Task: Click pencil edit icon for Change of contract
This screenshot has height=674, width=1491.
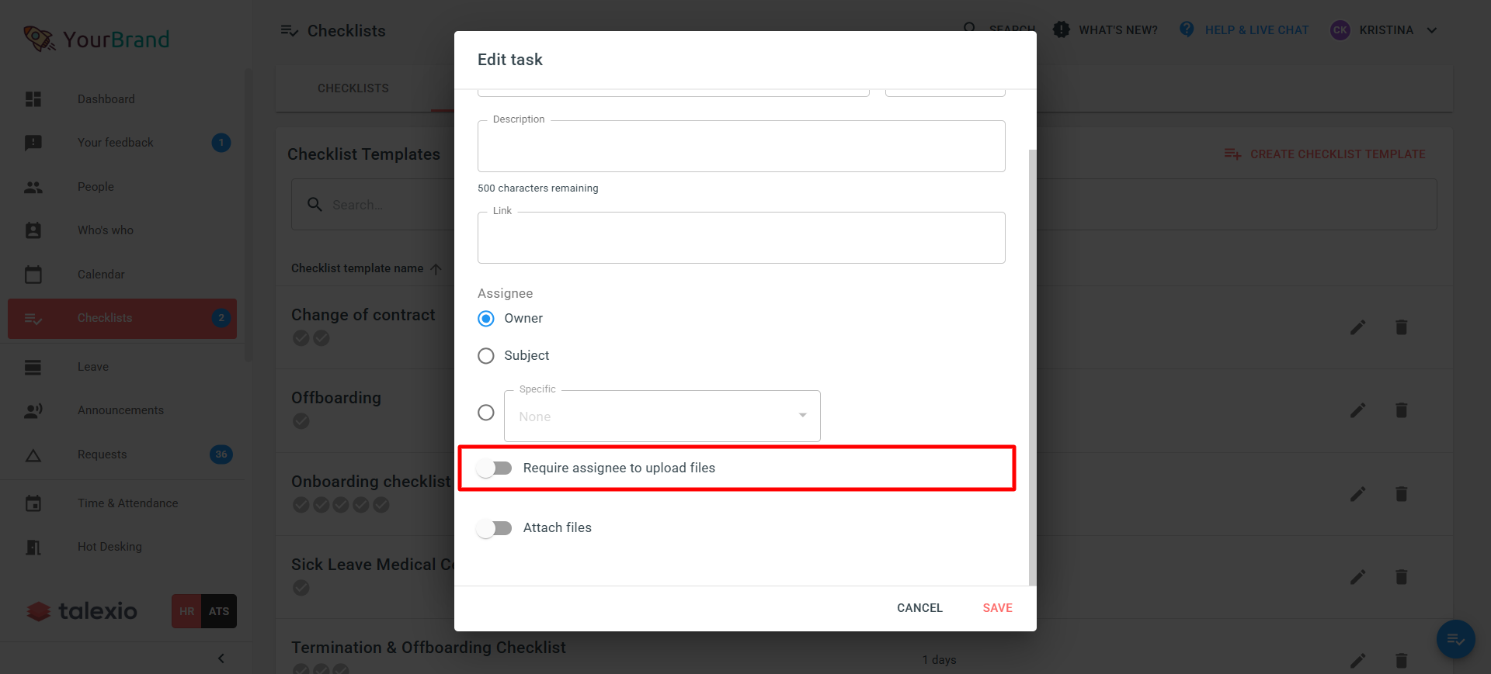Action: [1357, 327]
